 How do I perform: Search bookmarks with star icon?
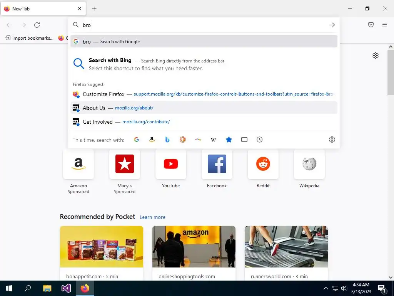click(229, 140)
